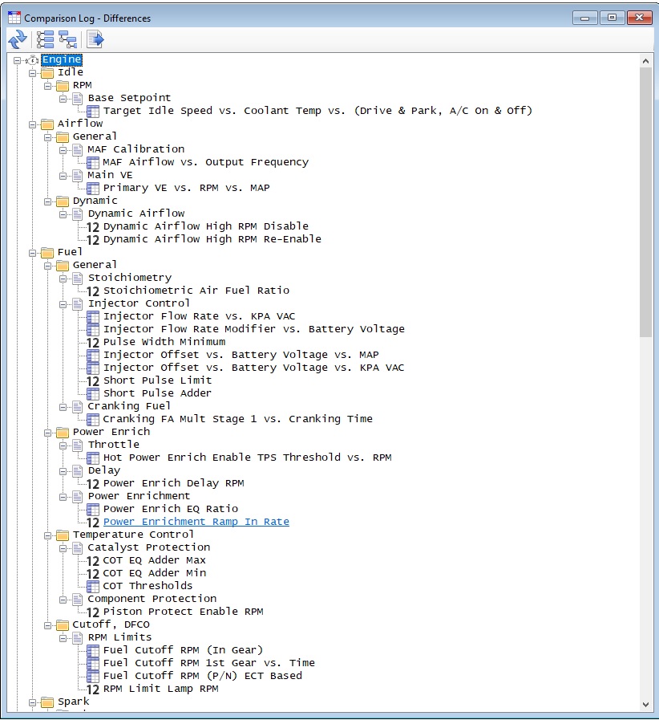Viewport: 659px width, 720px height.
Task: Click the refresh comparison arrows icon
Action: click(18, 39)
